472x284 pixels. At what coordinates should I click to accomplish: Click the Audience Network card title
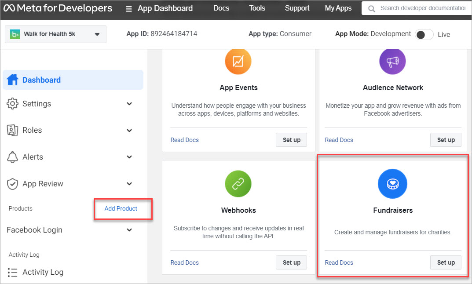coord(393,88)
